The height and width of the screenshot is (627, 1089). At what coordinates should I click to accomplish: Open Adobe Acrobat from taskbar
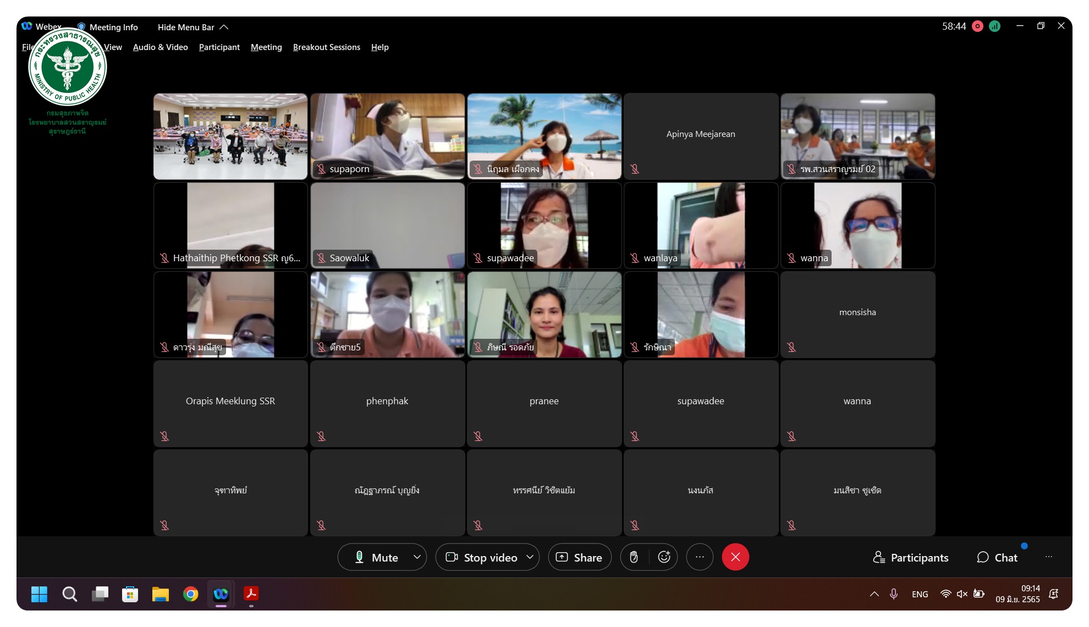251,594
